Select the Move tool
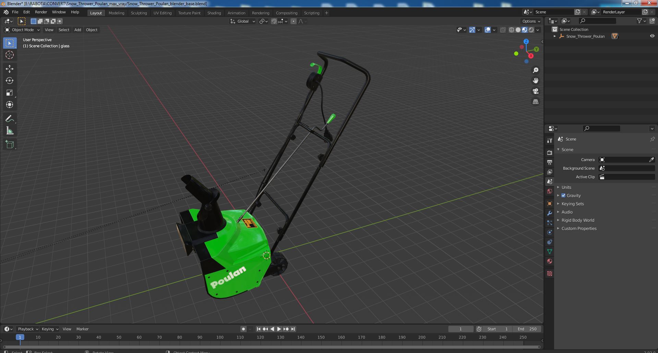Image resolution: width=658 pixels, height=353 pixels. 10,69
